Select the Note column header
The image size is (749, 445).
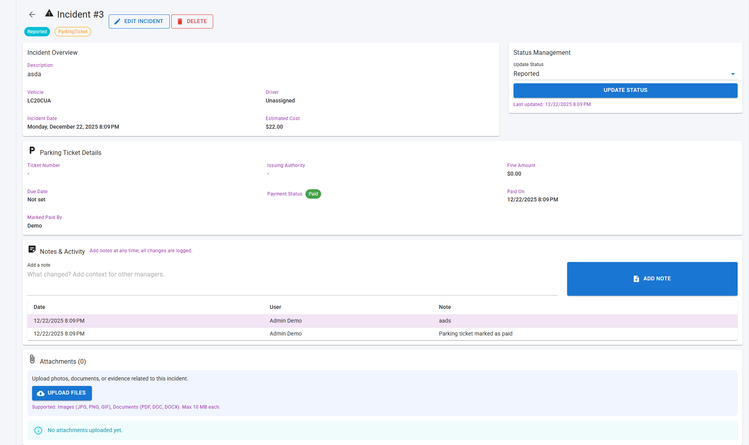pyautogui.click(x=445, y=307)
